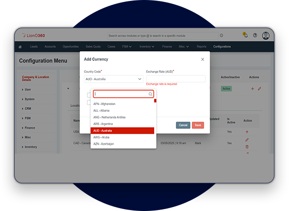Select ARS - Argentina option
Viewport: 289px width, 211px height.
pyautogui.click(x=123, y=124)
